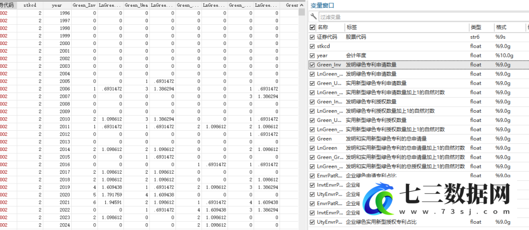The height and width of the screenshot is (230, 529).
Task: Select the year cell 1996
Action: [57, 13]
